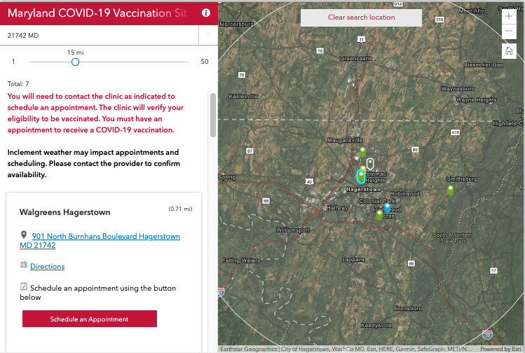The image size is (525, 353).
Task: Click the Powered by Esri attribution
Action: click(500, 349)
